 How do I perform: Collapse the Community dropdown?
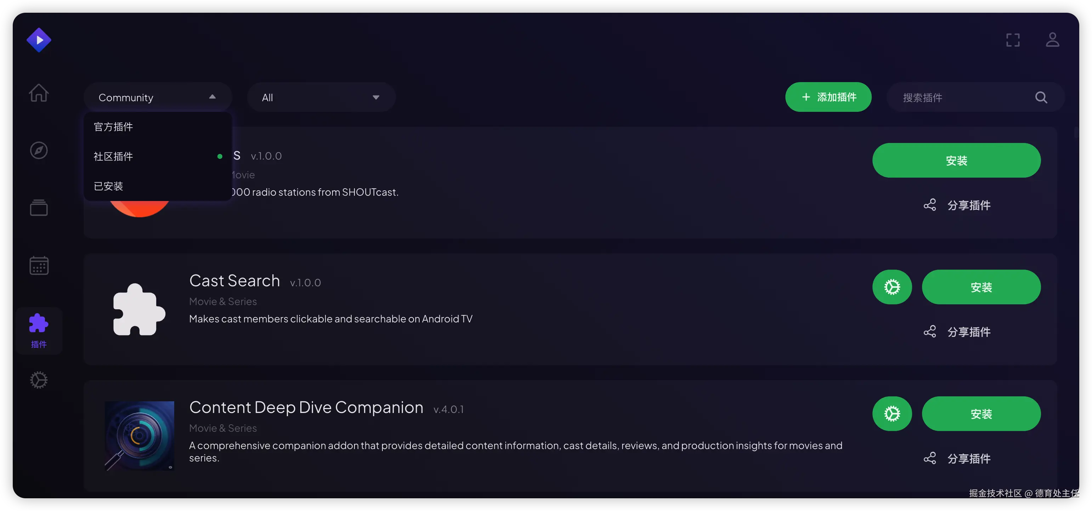click(x=157, y=97)
